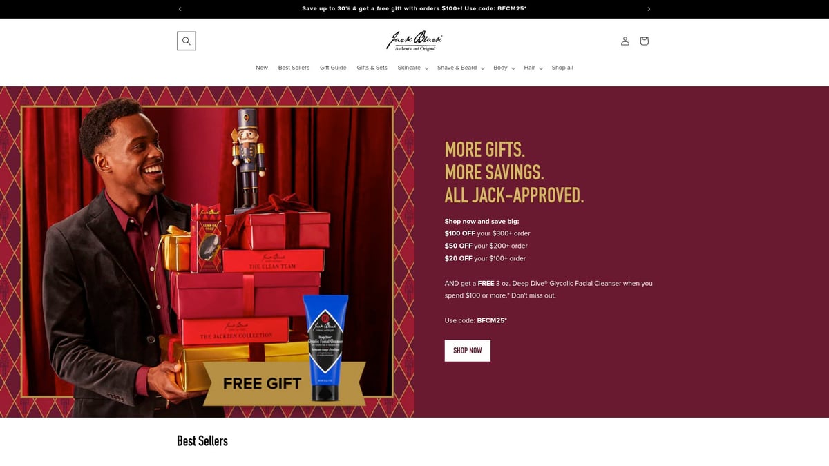The height and width of the screenshot is (466, 829).
Task: Click the SHOP NOW button
Action: click(468, 351)
